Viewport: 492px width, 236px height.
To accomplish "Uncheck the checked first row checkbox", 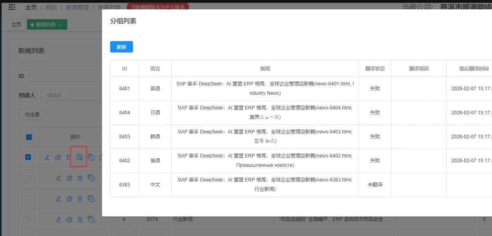I will (28, 157).
